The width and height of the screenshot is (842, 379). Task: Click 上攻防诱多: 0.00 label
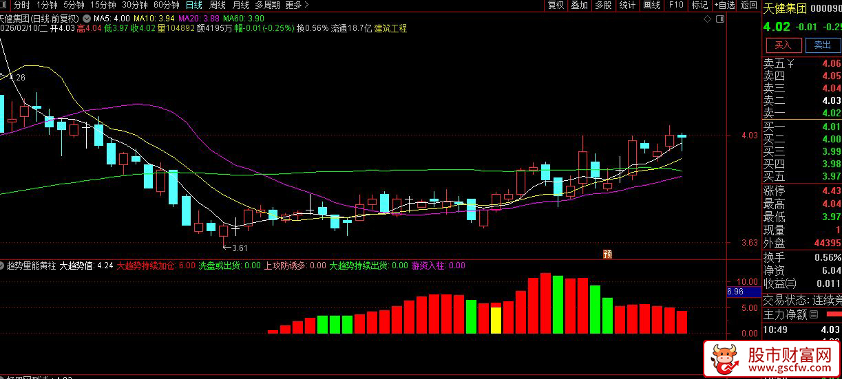click(x=295, y=266)
